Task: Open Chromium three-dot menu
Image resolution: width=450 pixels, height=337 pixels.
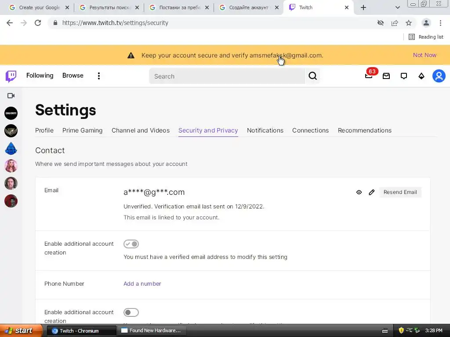Action: click(x=440, y=23)
